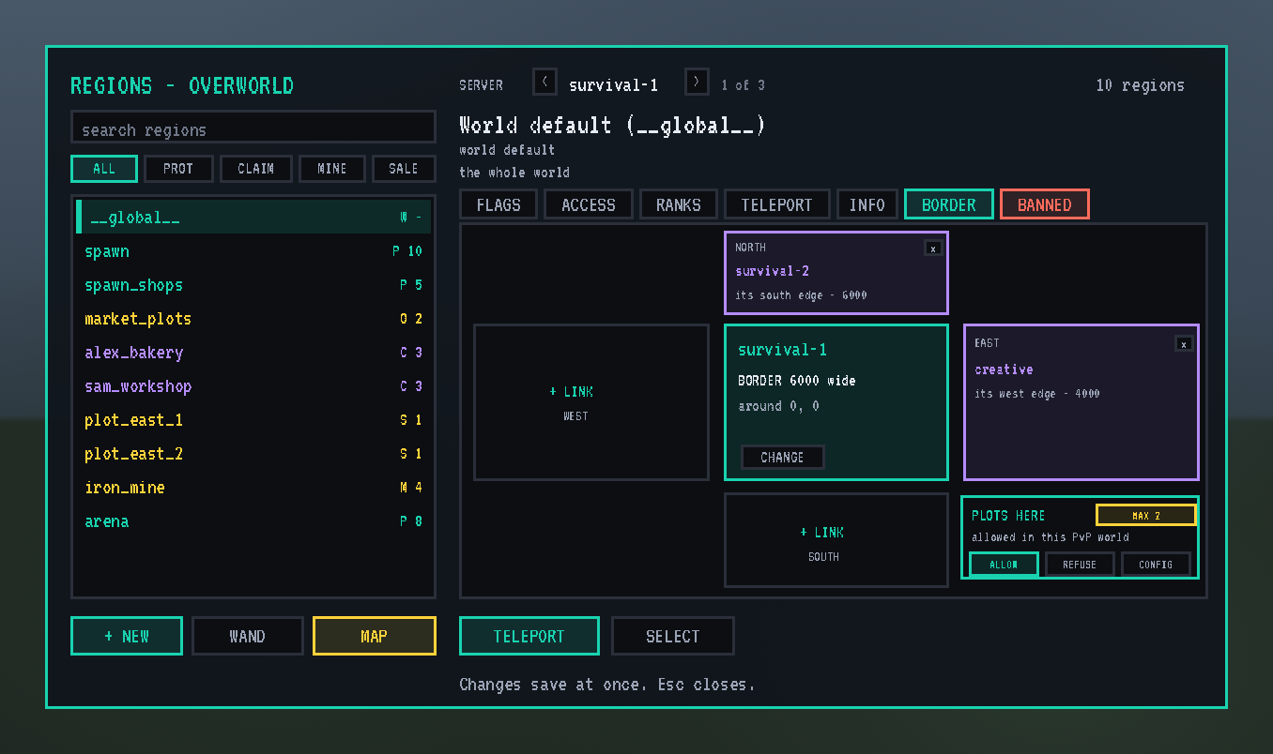
Task: Select the plot_east_2 region
Action: point(253,454)
